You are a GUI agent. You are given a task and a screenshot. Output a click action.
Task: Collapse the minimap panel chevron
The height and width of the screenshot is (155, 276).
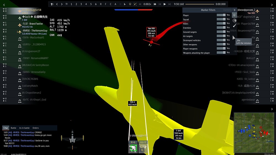272,109
